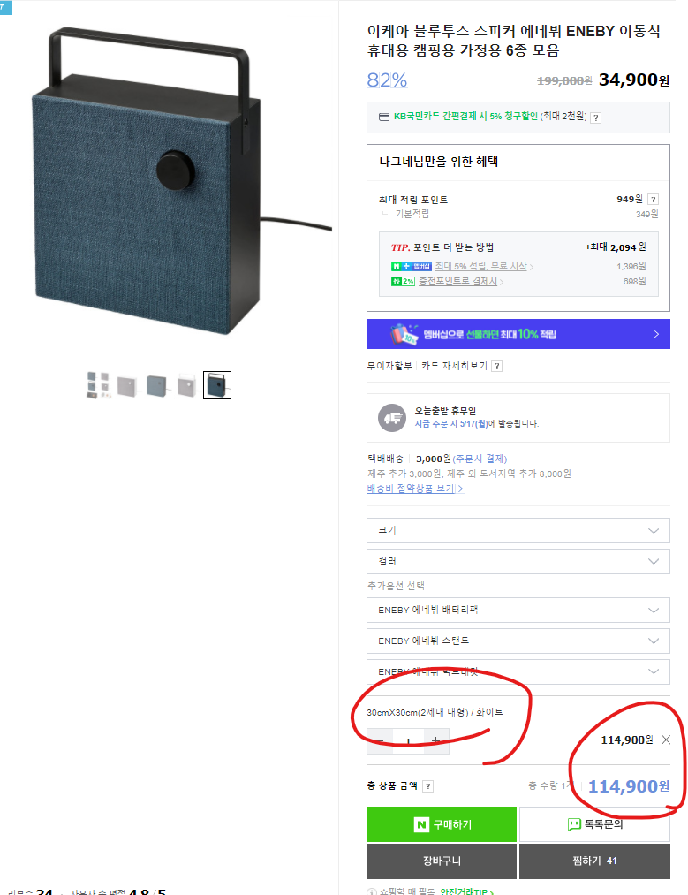Screen dimensions: 688x895
Task: Select the first multi-speaker thumbnail
Action: pos(98,385)
